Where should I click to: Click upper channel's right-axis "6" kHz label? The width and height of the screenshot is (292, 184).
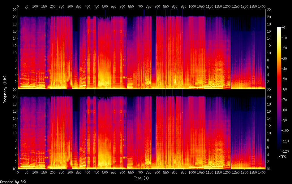pyautogui.click(x=268, y=67)
